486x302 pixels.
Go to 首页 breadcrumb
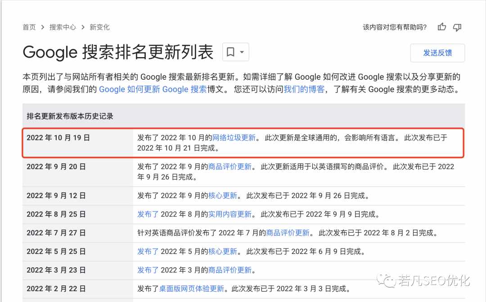[29, 27]
